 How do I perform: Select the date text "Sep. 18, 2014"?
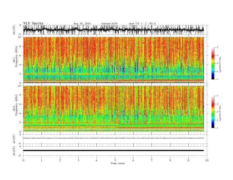click(82, 24)
